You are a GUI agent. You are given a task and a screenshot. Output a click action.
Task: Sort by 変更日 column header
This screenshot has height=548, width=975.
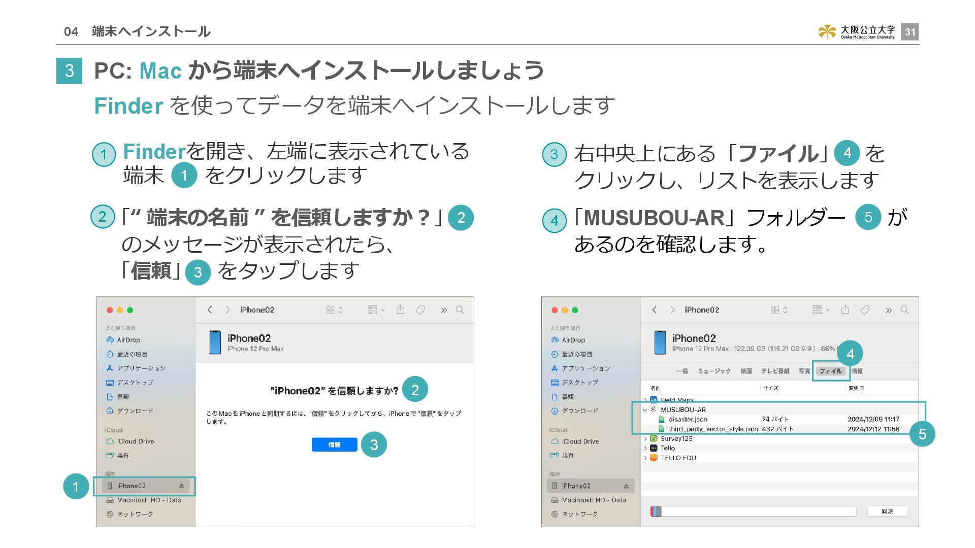pyautogui.click(x=856, y=388)
